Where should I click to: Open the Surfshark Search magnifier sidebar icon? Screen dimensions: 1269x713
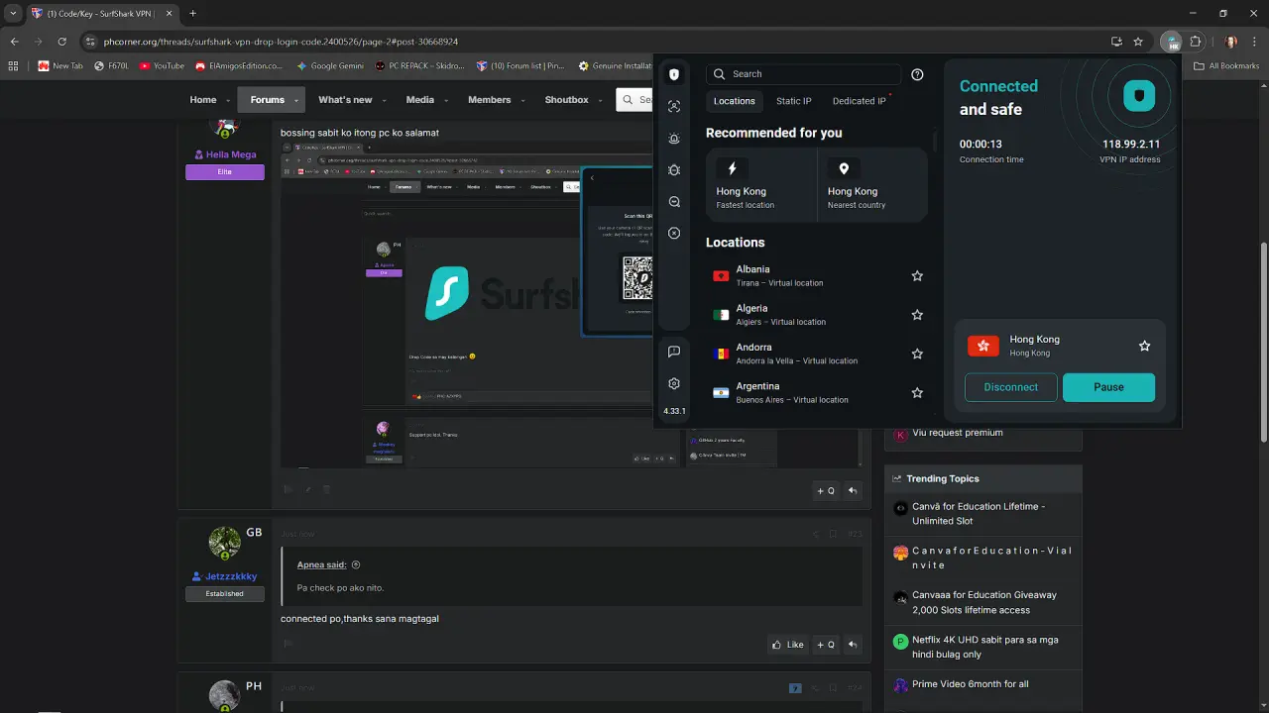(674, 202)
